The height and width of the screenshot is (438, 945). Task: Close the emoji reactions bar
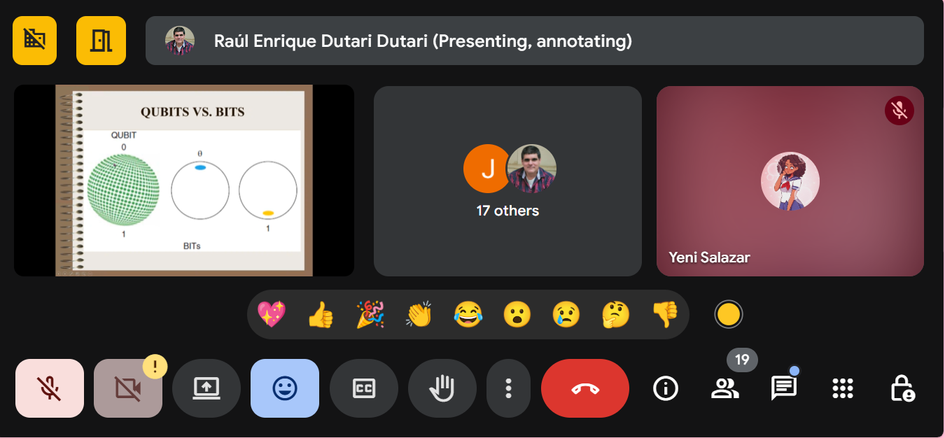(x=285, y=388)
